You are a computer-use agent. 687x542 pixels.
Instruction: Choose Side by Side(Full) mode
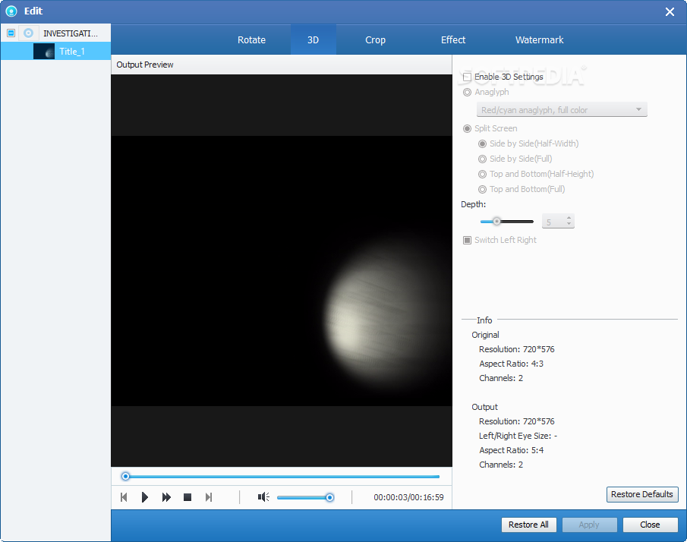(482, 159)
